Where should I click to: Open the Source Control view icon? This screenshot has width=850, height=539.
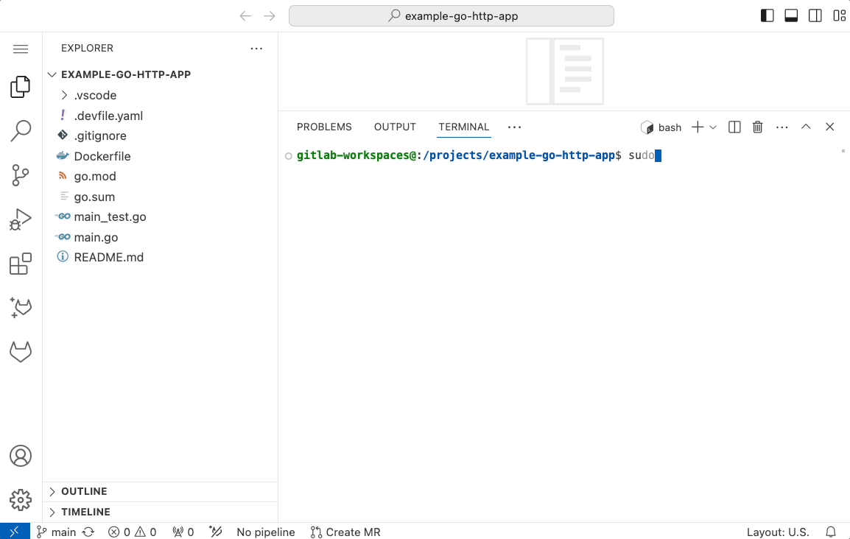[21, 175]
